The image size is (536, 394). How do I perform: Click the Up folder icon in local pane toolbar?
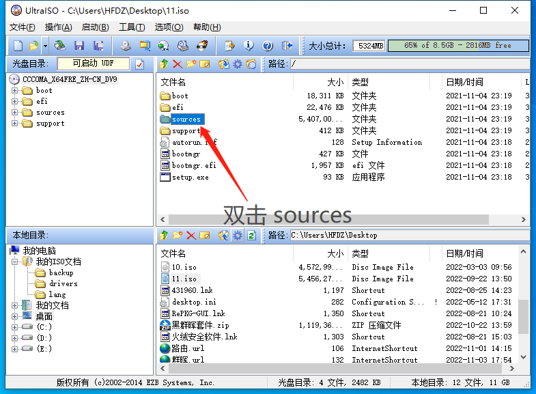click(164, 235)
